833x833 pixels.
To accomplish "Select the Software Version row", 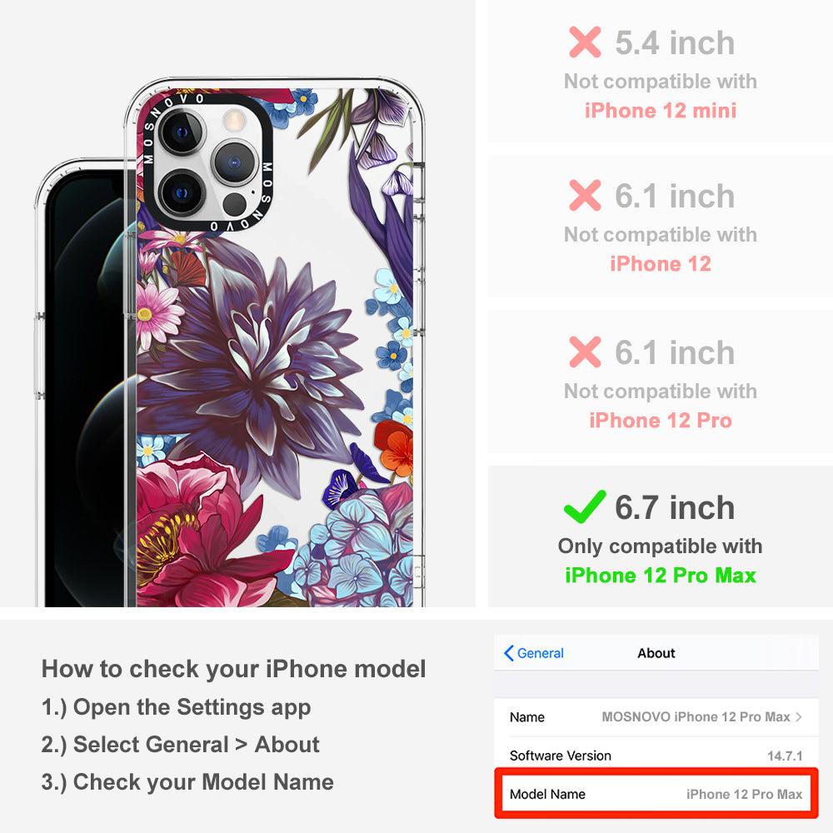I will click(x=656, y=756).
